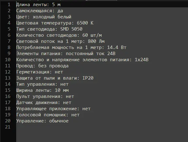188x142 pixels.
Task: Click the 'SMD 5050' LED type text
Action: 71,29
